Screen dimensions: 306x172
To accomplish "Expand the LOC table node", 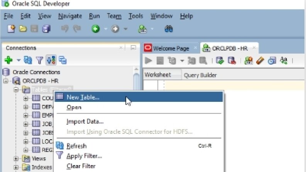I will 25,142.
